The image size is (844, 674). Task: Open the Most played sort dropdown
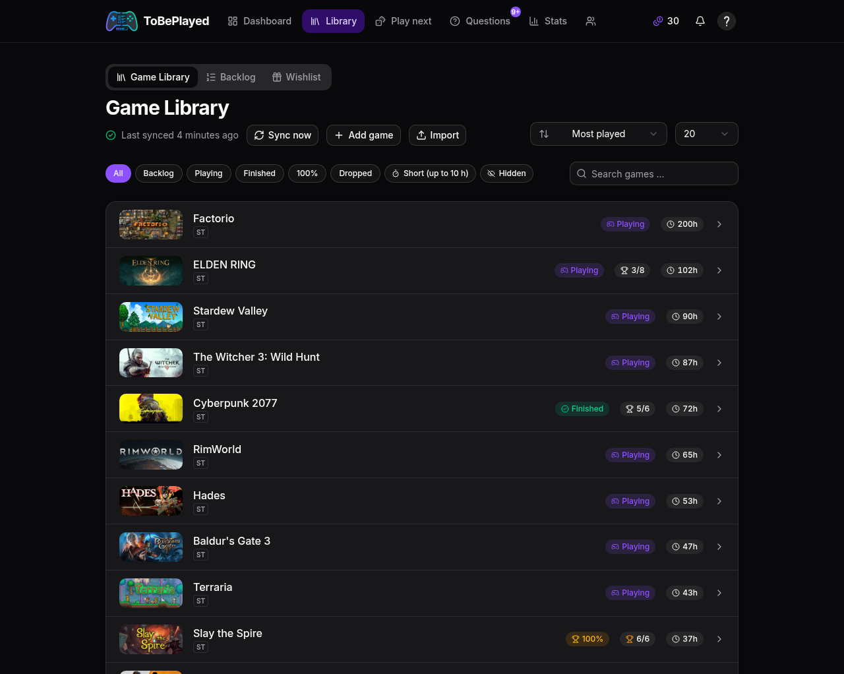tap(599, 134)
